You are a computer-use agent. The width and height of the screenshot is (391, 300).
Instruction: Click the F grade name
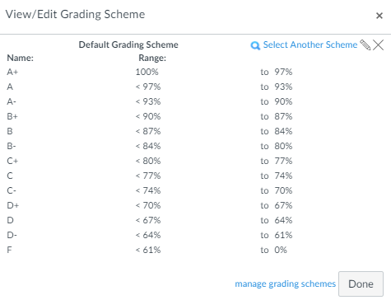point(9,250)
